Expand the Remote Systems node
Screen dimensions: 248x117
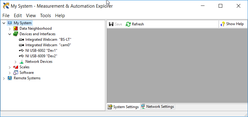click(x=4, y=78)
